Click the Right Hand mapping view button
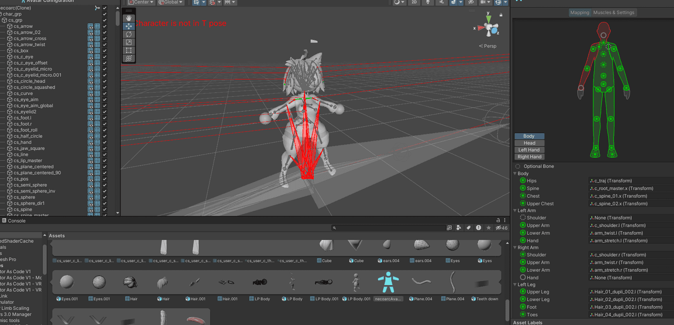The image size is (674, 325). pyautogui.click(x=529, y=157)
